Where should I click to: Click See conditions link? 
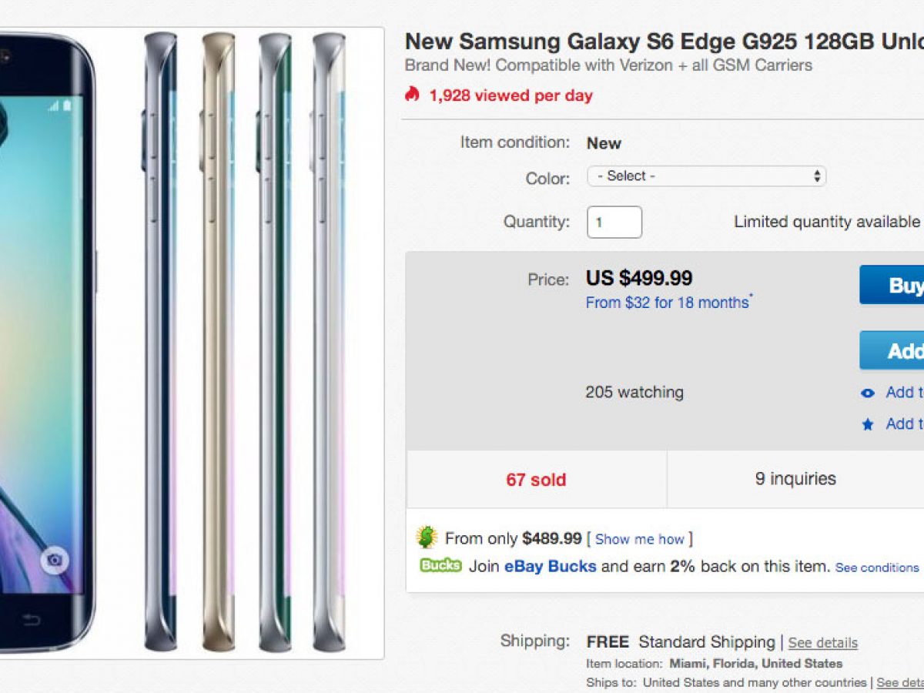pyautogui.click(x=876, y=567)
